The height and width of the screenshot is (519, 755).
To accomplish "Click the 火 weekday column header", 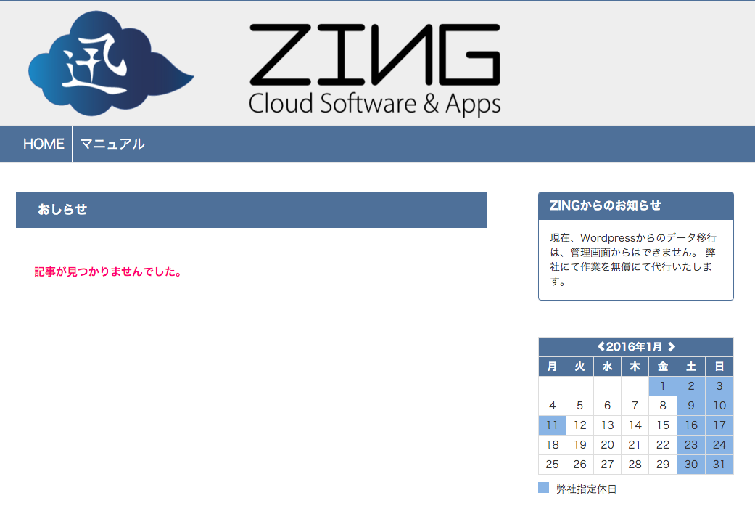I will 579,367.
